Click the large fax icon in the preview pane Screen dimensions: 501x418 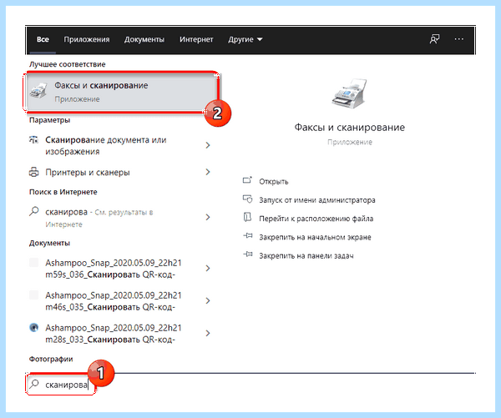(349, 94)
